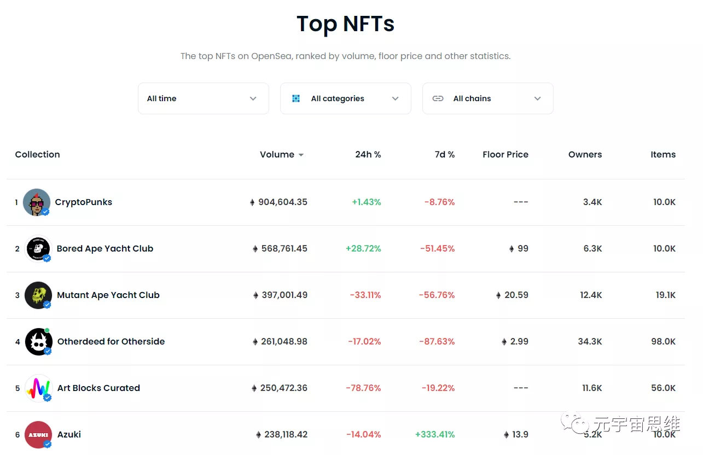This screenshot has height=455, width=703.
Task: Sort by Floor Price column header
Action: 505,155
